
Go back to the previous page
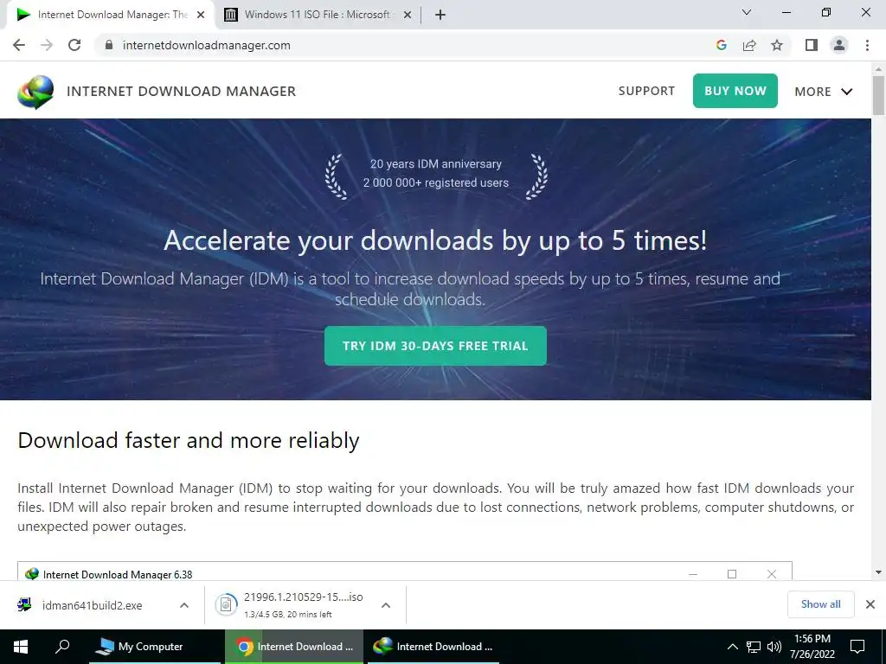19,45
